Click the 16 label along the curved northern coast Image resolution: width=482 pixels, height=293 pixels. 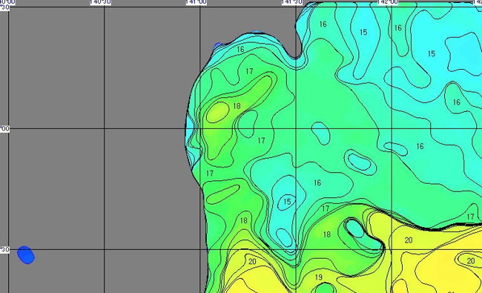point(240,49)
